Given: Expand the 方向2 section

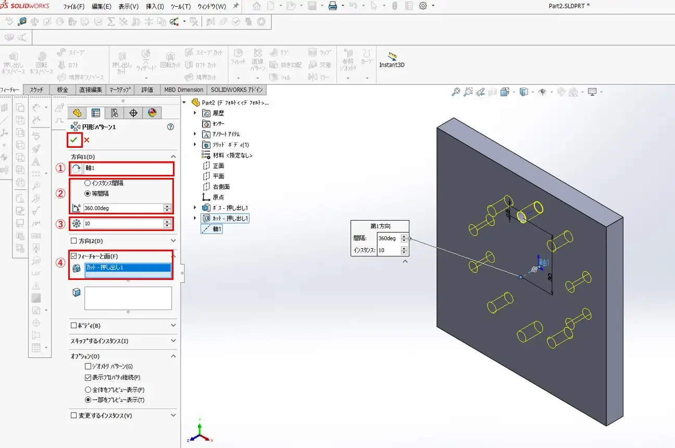Looking at the screenshot, I should 173,241.
